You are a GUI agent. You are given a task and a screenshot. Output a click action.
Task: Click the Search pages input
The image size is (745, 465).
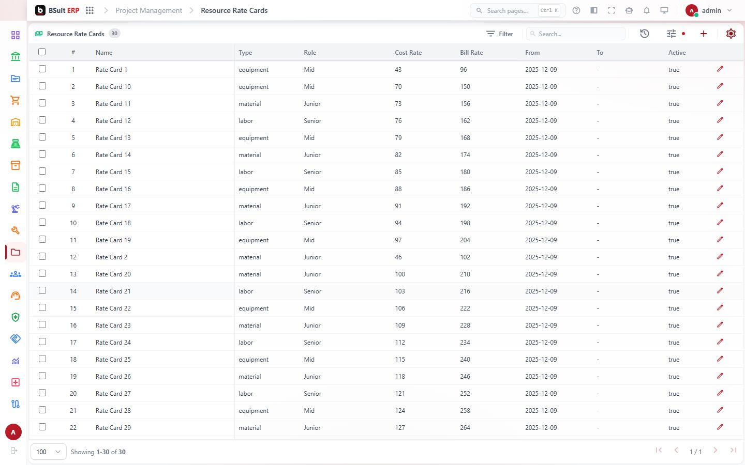tap(517, 10)
